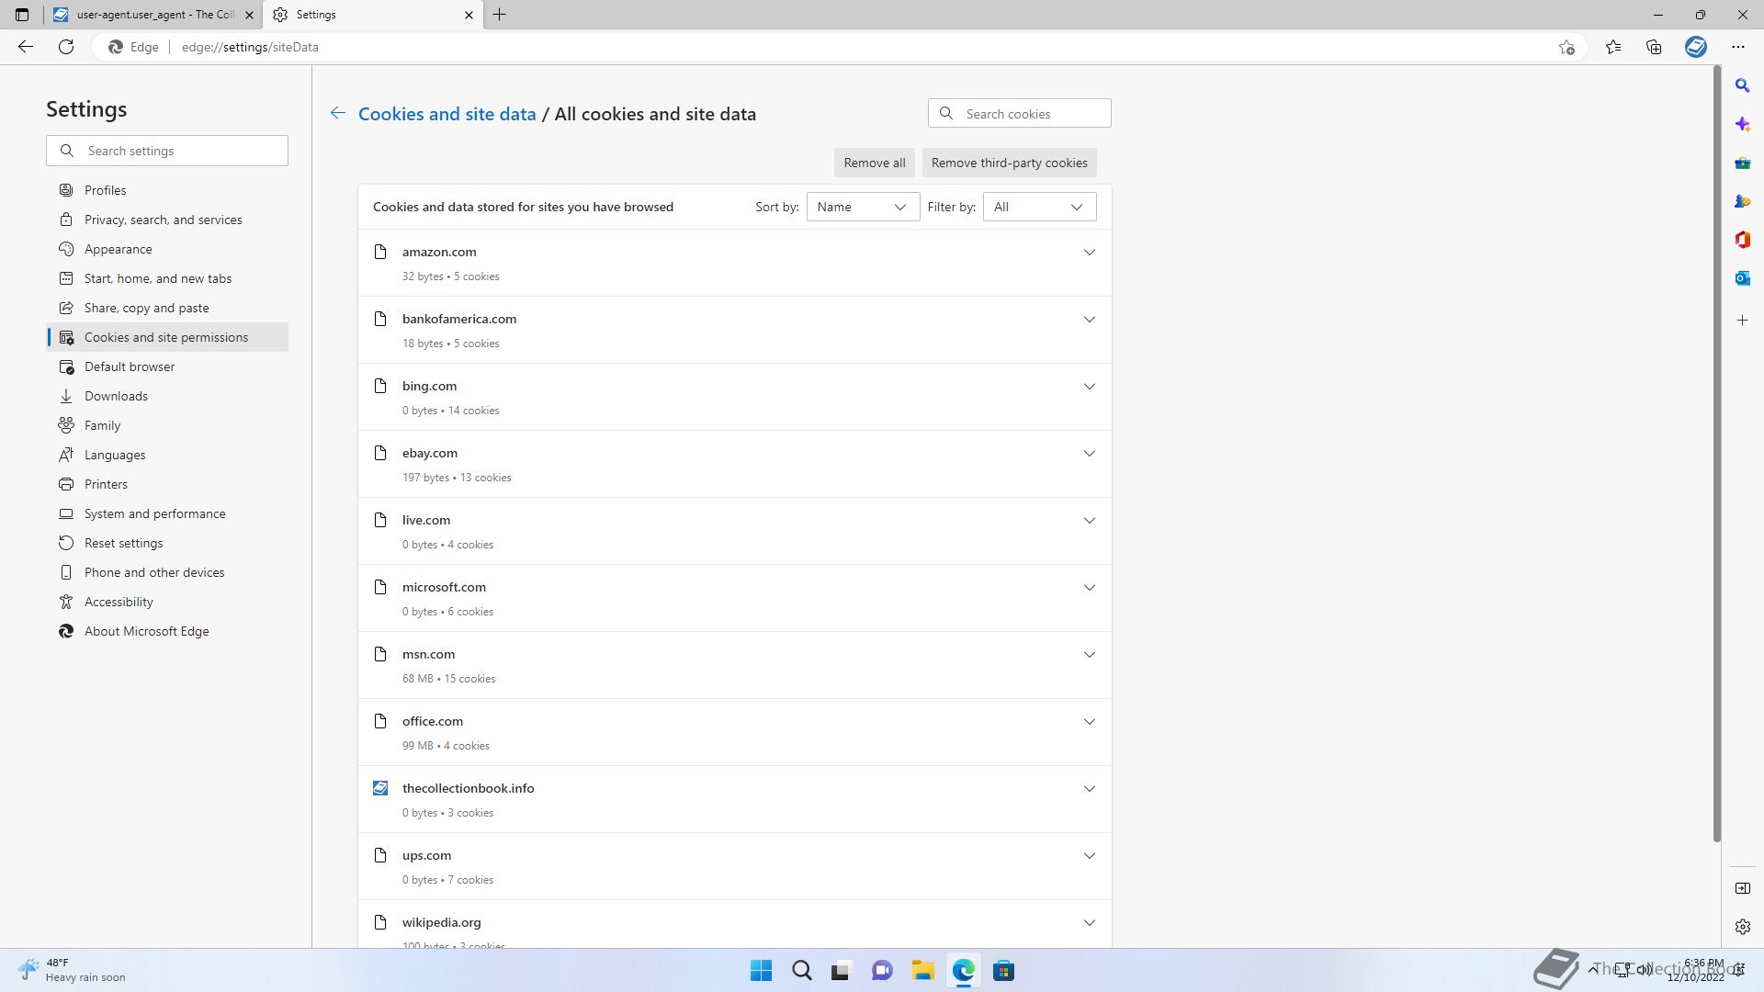Open Windows Start button
Image resolution: width=1764 pixels, height=992 pixels.
761,971
